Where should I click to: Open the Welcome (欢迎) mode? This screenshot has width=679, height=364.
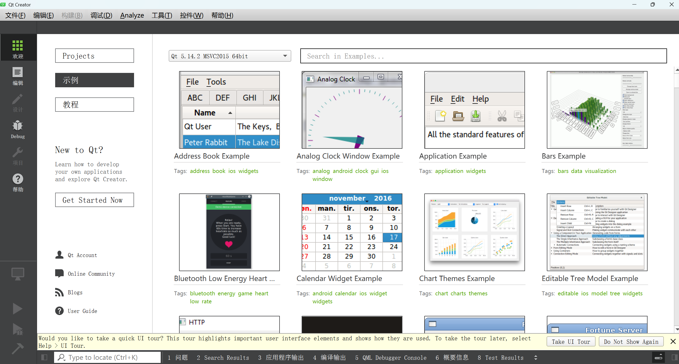coord(18,48)
